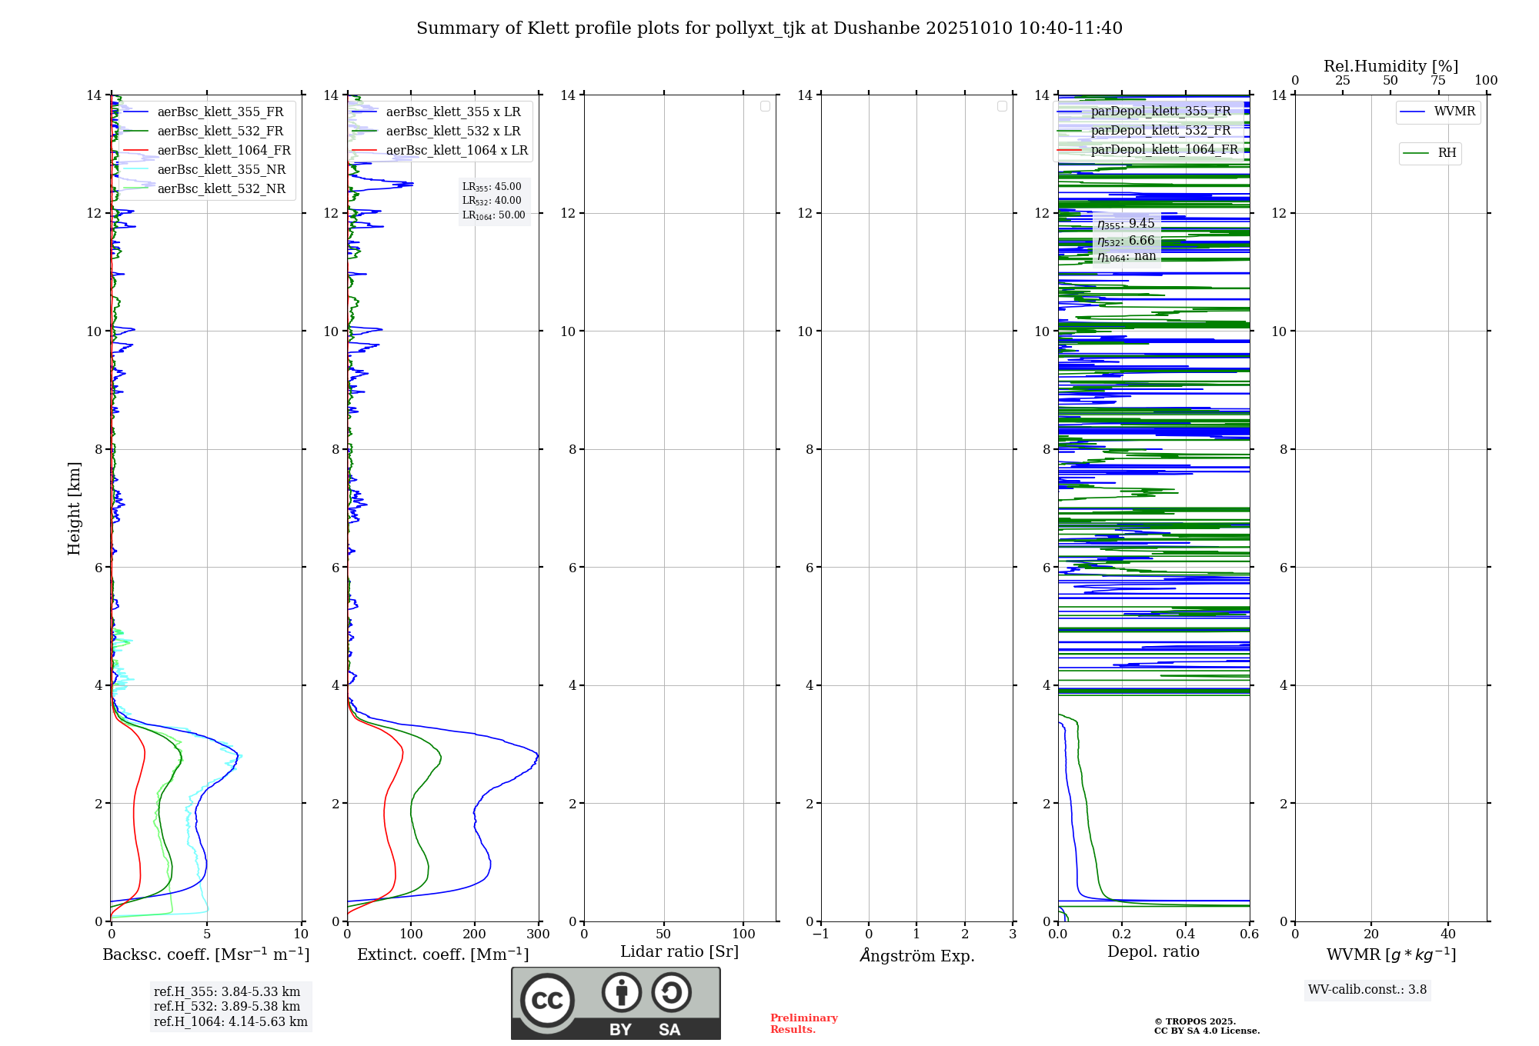Click the aerBsc_klett_532 x LR legend label
1539x1046 pixels.
point(453,132)
